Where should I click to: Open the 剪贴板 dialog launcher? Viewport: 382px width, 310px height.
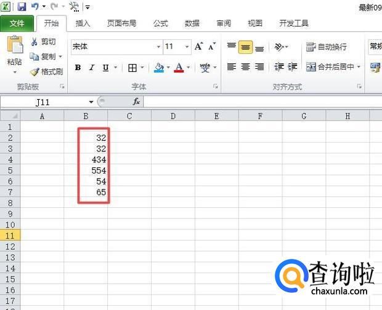click(62, 86)
